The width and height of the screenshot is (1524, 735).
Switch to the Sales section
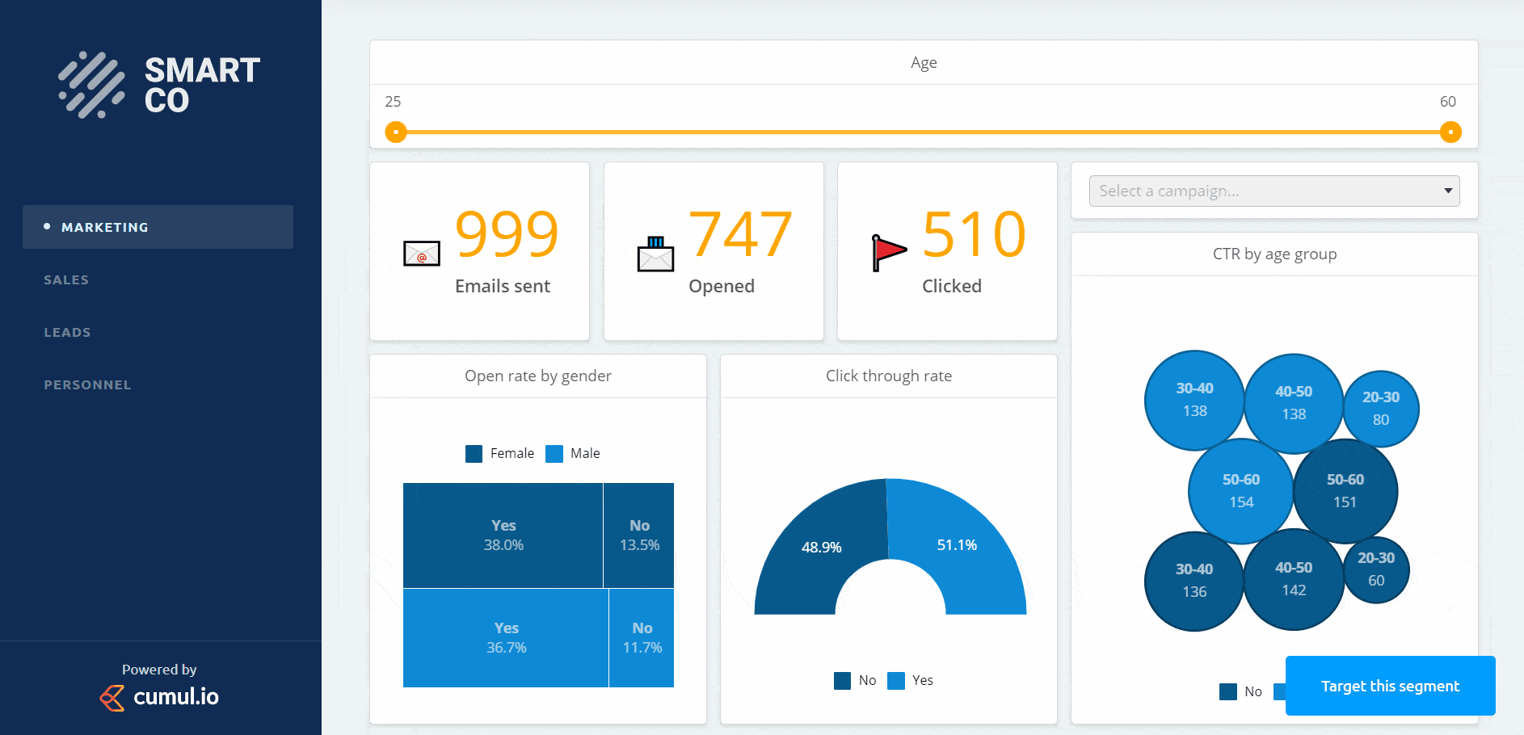[x=66, y=279]
